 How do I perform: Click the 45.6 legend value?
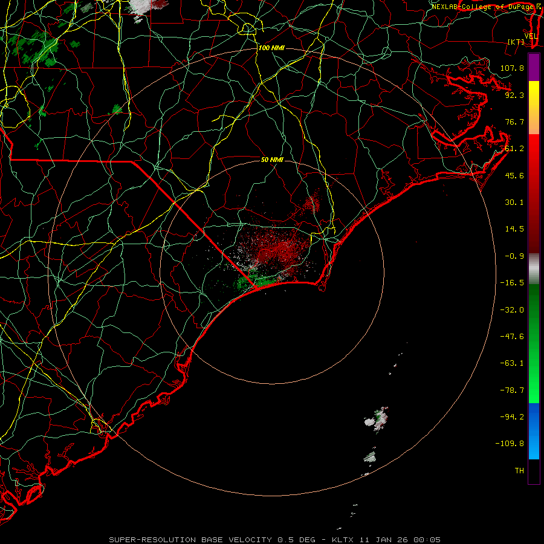coord(514,175)
